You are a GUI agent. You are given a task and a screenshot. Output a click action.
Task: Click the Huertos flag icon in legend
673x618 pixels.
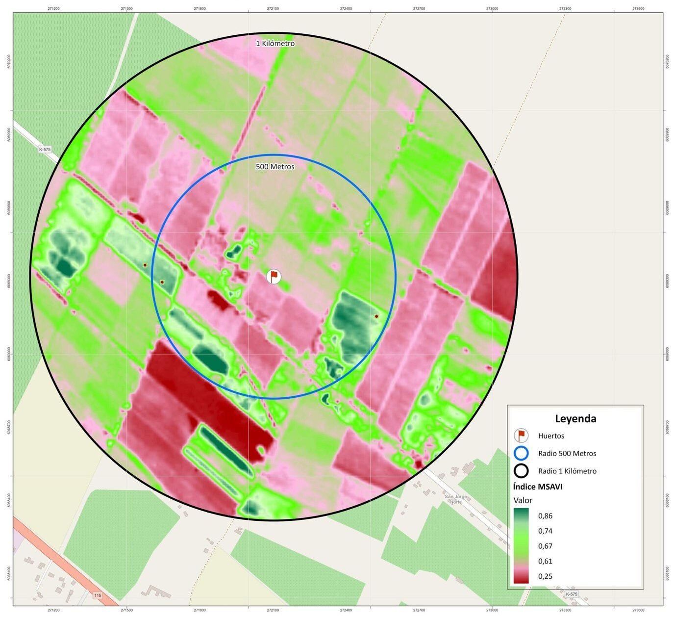click(521, 436)
